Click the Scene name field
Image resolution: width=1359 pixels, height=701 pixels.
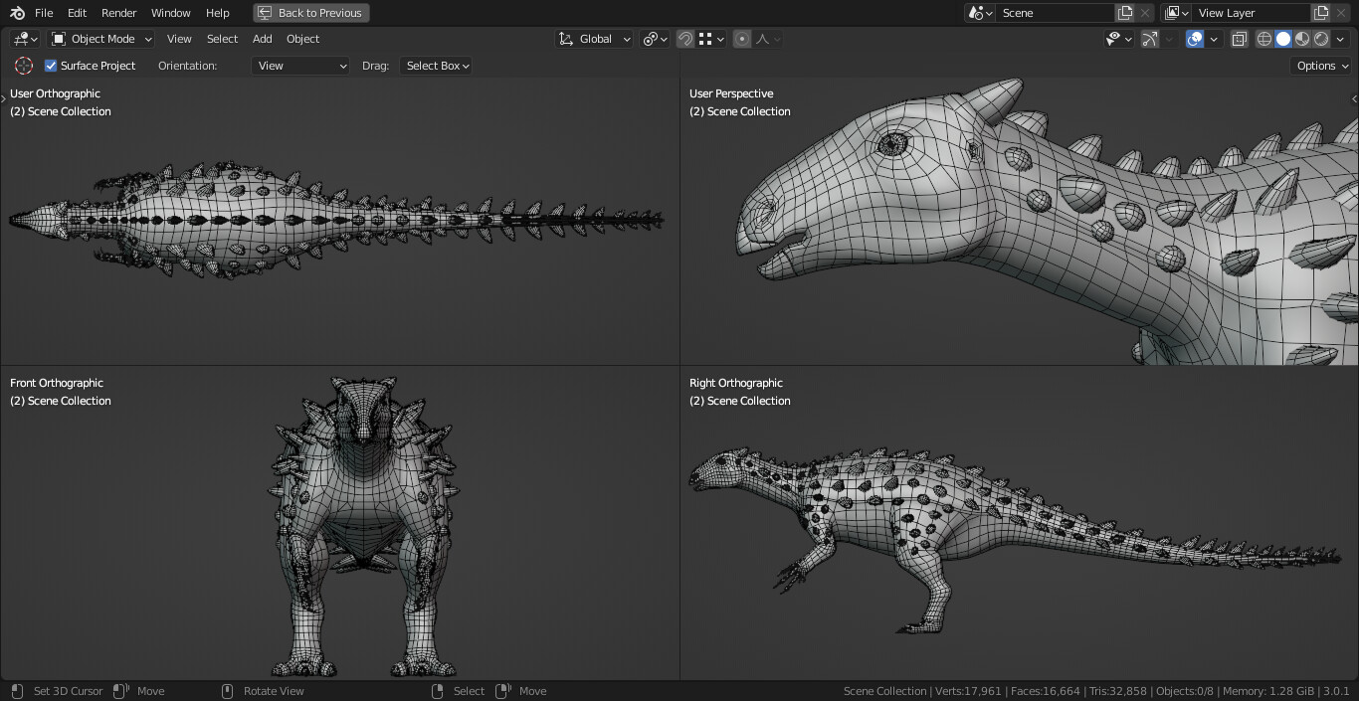coord(1055,13)
